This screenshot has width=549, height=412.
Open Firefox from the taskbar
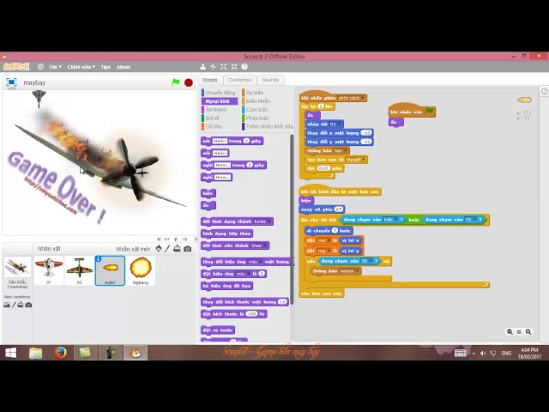60,353
